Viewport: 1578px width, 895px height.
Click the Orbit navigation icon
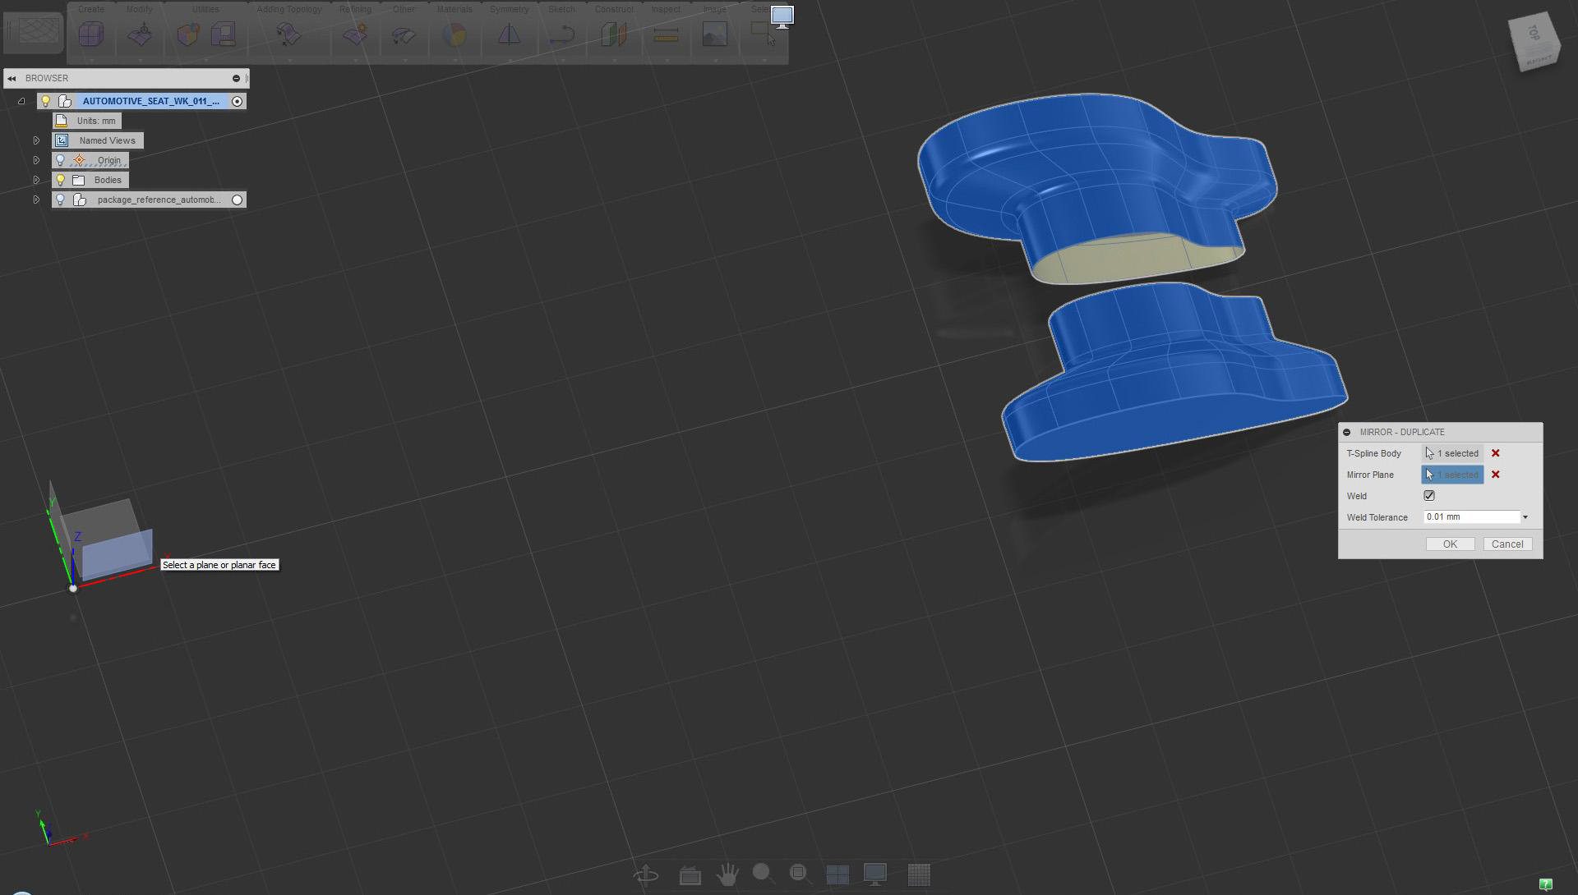click(646, 874)
